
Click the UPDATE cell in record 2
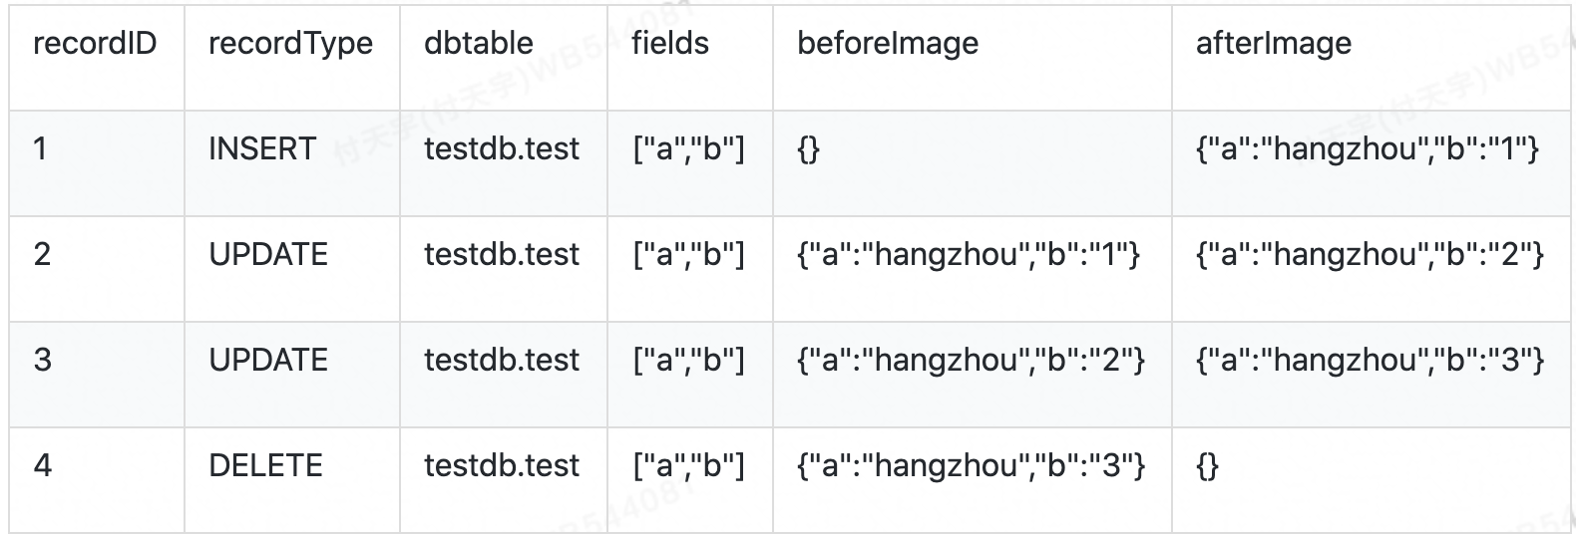[x=268, y=254]
